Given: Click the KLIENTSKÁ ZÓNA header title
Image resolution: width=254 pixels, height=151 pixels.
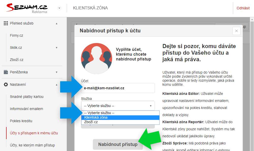Looking at the screenshot, I should (90, 8).
